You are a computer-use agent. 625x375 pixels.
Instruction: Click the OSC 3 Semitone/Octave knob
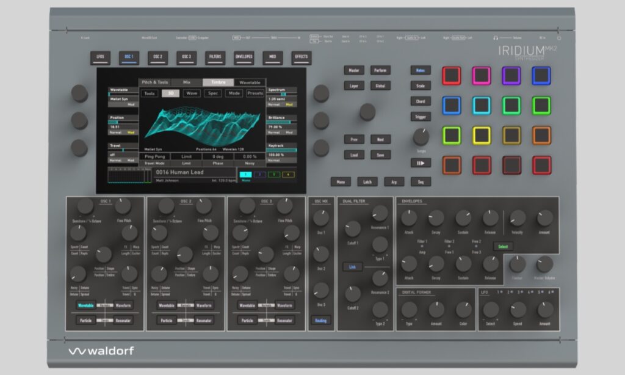(247, 206)
